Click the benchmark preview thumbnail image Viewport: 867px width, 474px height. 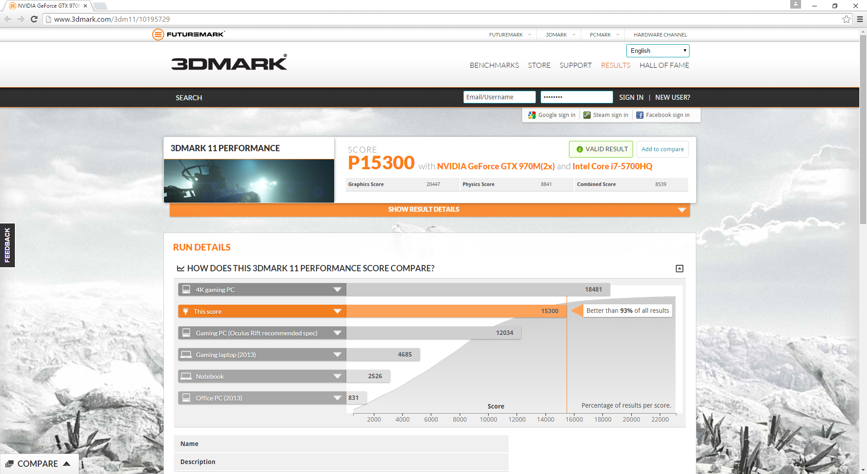[x=249, y=181]
